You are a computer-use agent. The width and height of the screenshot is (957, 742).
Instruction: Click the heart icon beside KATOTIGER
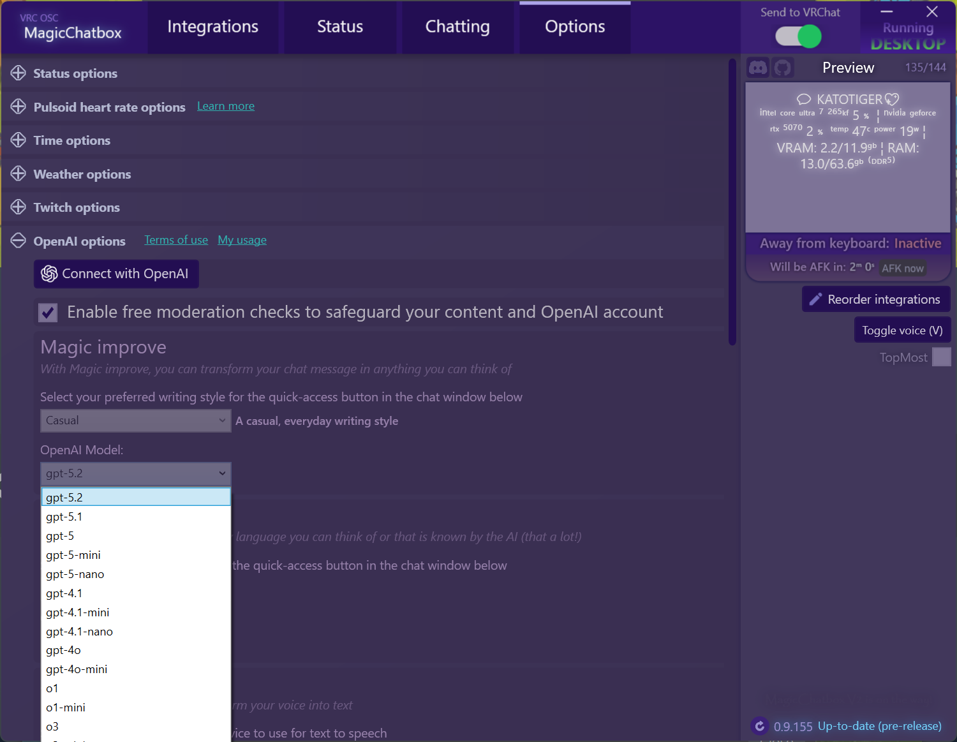point(892,100)
